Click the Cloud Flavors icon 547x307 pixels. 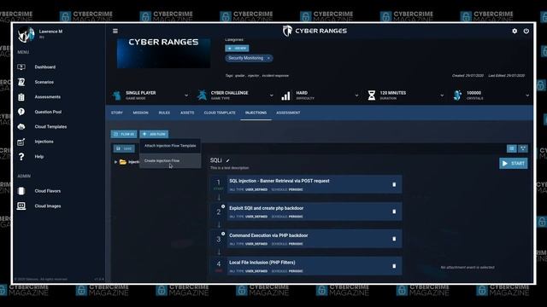21,191
